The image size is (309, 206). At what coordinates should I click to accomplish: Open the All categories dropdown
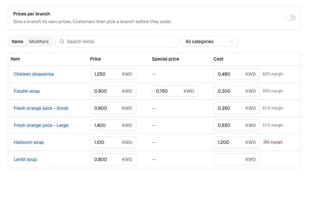pyautogui.click(x=210, y=42)
